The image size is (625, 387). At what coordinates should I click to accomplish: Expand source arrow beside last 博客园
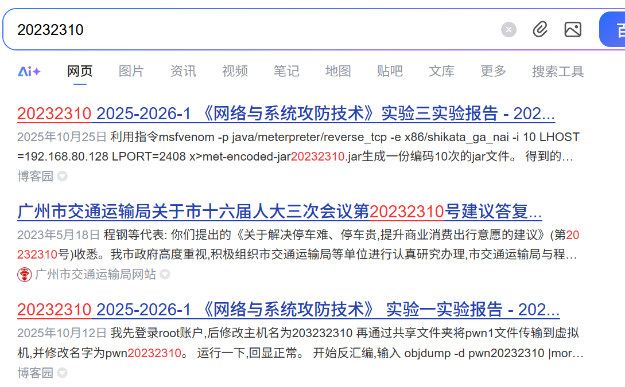click(62, 373)
